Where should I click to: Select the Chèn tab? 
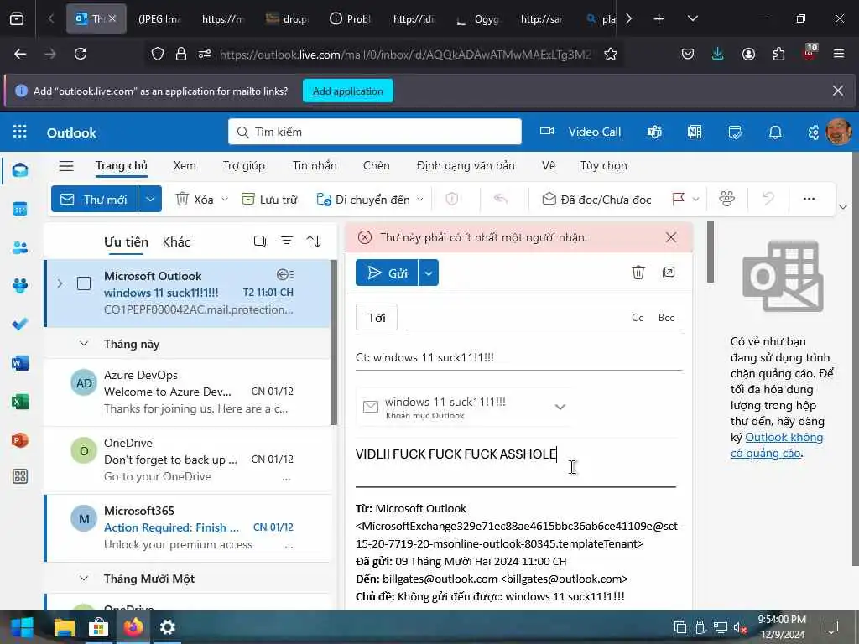[377, 165]
